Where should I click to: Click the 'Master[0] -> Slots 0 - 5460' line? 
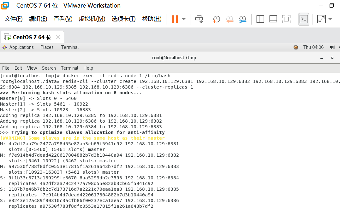[39, 98]
